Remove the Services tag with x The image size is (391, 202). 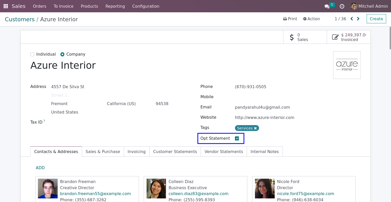(x=255, y=128)
